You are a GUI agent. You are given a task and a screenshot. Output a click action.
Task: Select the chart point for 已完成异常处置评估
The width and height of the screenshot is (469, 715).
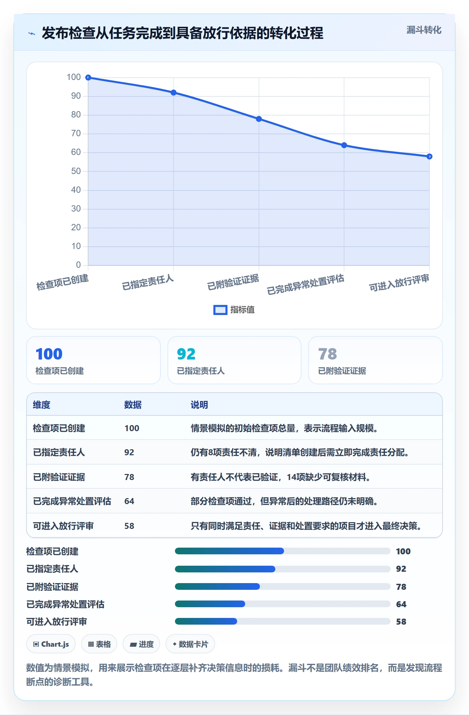point(344,145)
